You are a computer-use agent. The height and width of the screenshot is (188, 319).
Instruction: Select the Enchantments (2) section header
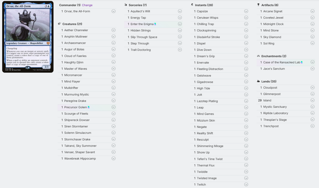point(274,56)
